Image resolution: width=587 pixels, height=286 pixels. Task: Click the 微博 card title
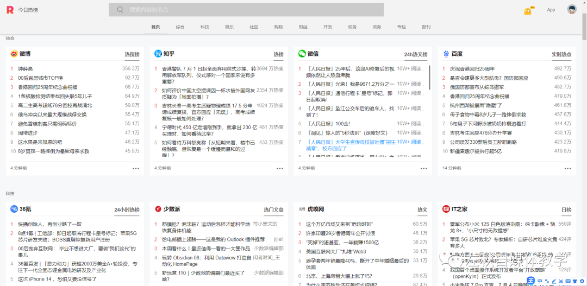(x=24, y=54)
